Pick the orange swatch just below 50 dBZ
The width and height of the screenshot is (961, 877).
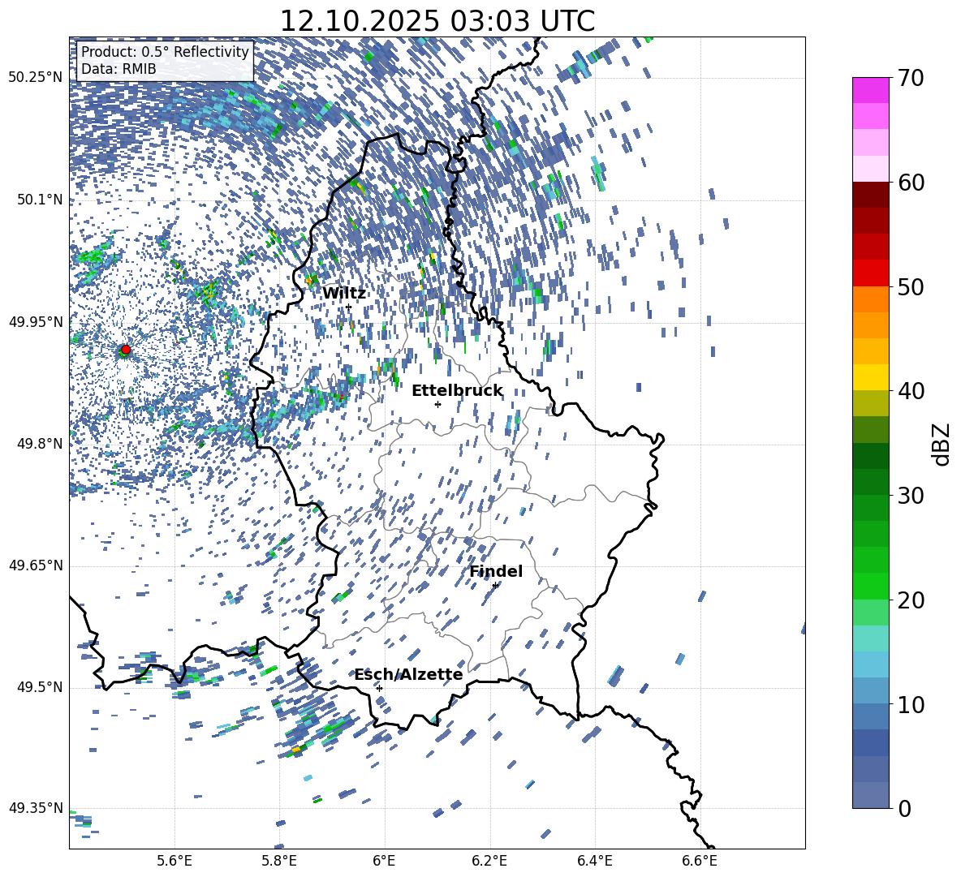(871, 299)
